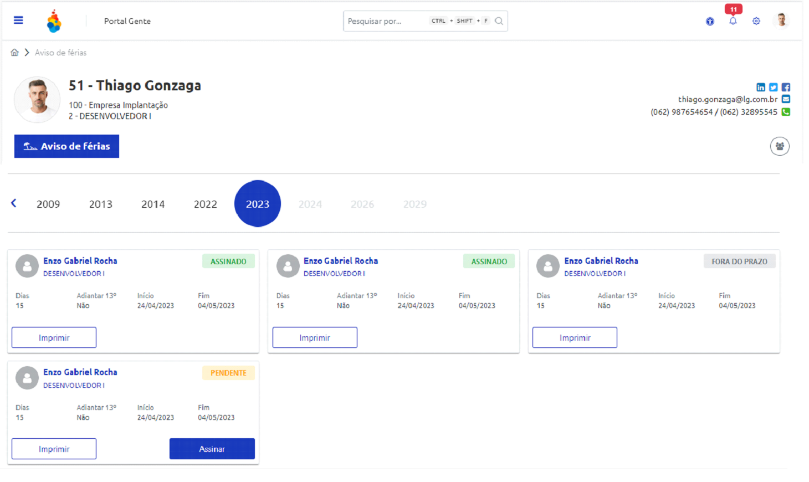The width and height of the screenshot is (809, 482).
Task: Click the search magnifier icon
Action: pos(499,21)
